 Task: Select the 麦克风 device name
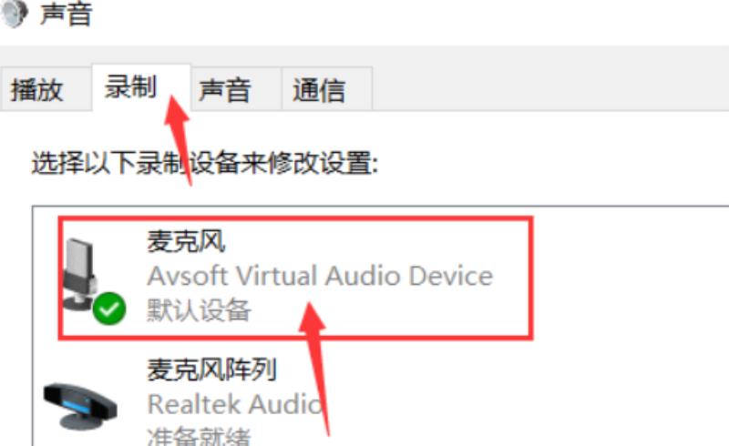click(186, 241)
